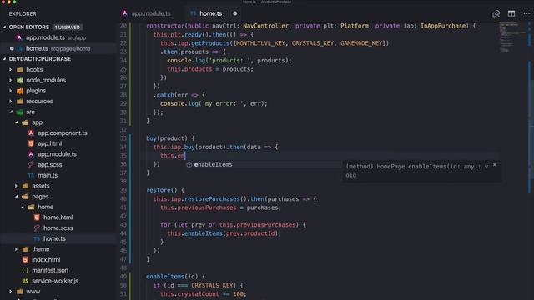Click the node_modules folder icon
The height and width of the screenshot is (300, 534).
tap(20, 80)
